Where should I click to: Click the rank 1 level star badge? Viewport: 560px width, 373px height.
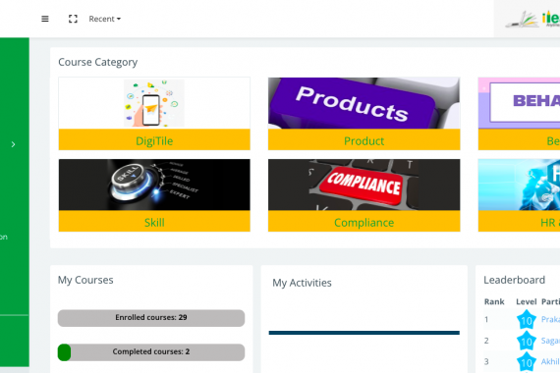point(527,320)
